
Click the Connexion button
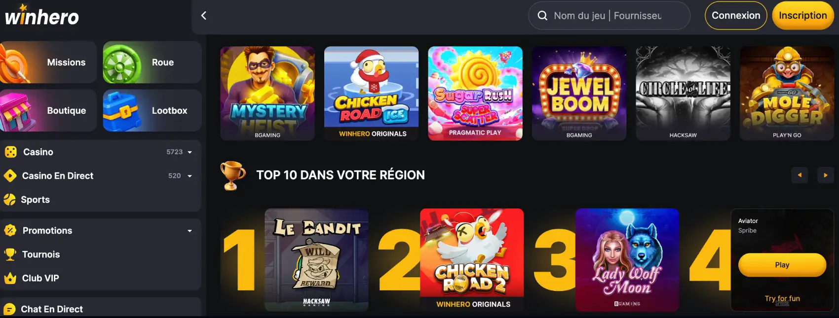pos(736,16)
